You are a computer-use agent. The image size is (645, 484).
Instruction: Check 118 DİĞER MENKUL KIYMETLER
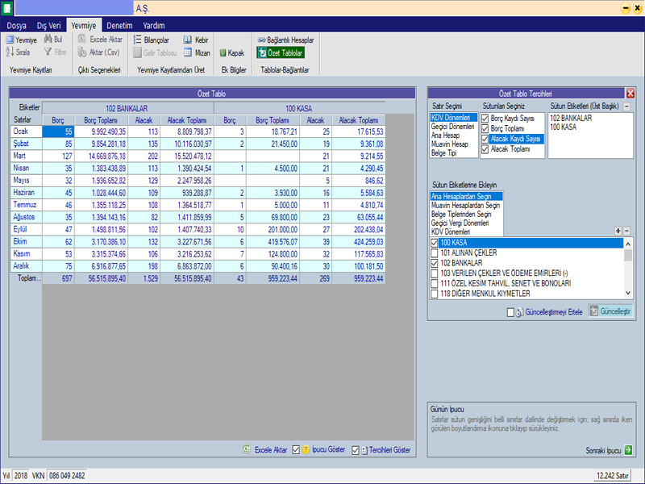[x=434, y=294]
